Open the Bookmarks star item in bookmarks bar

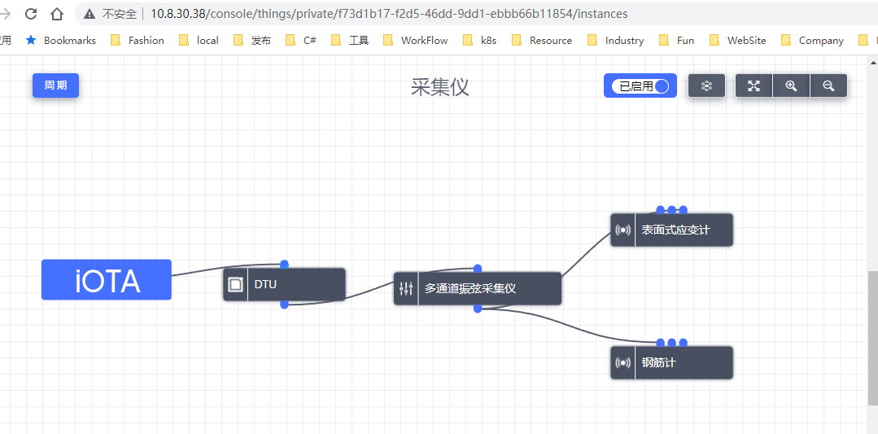[61, 40]
